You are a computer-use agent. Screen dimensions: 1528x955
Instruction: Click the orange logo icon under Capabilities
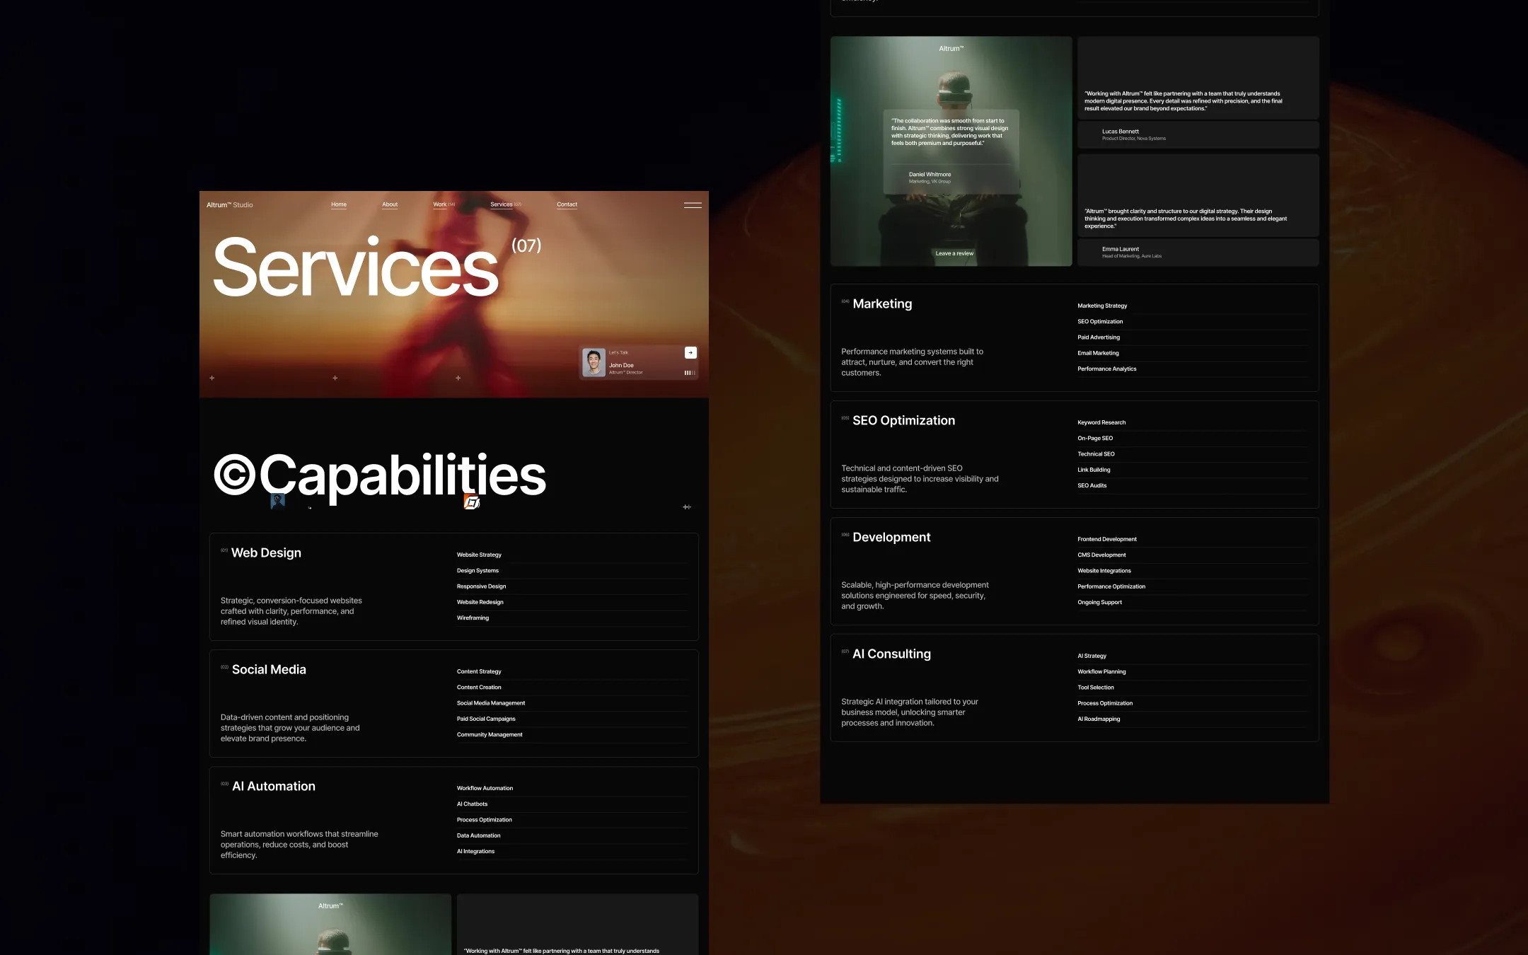tap(472, 502)
